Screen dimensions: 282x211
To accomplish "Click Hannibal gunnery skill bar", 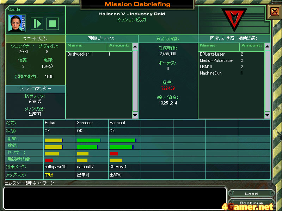I will pos(123,140).
